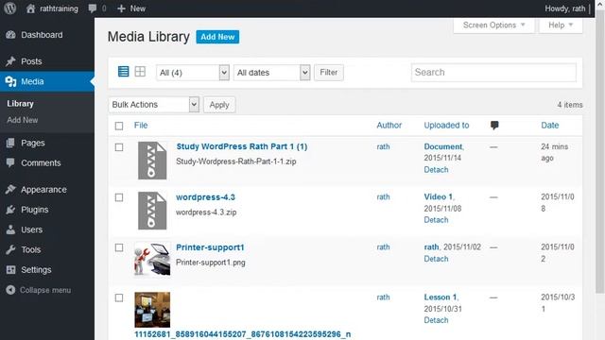
Task: Click the Collapse menu label
Action: pos(45,290)
